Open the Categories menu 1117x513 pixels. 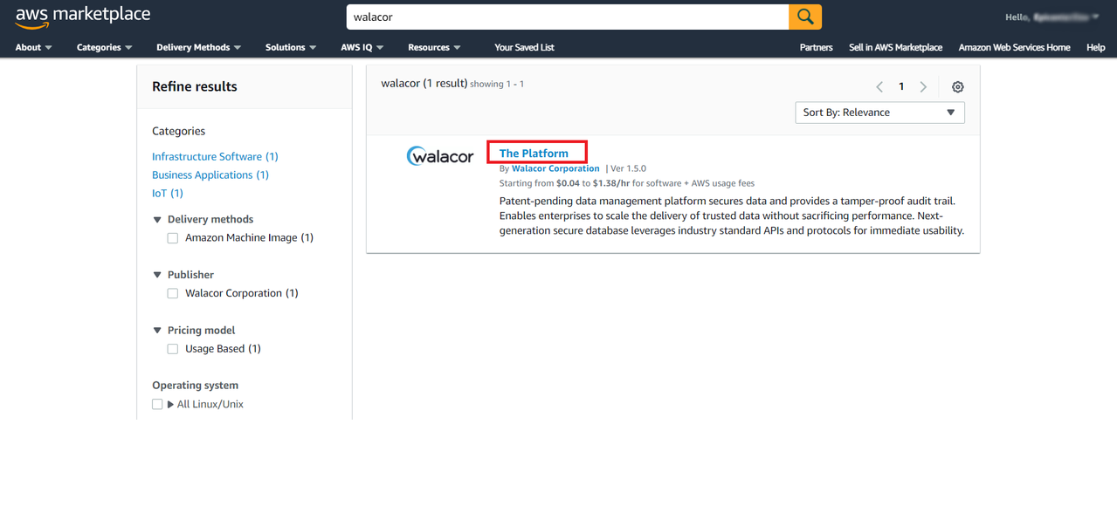click(x=104, y=47)
